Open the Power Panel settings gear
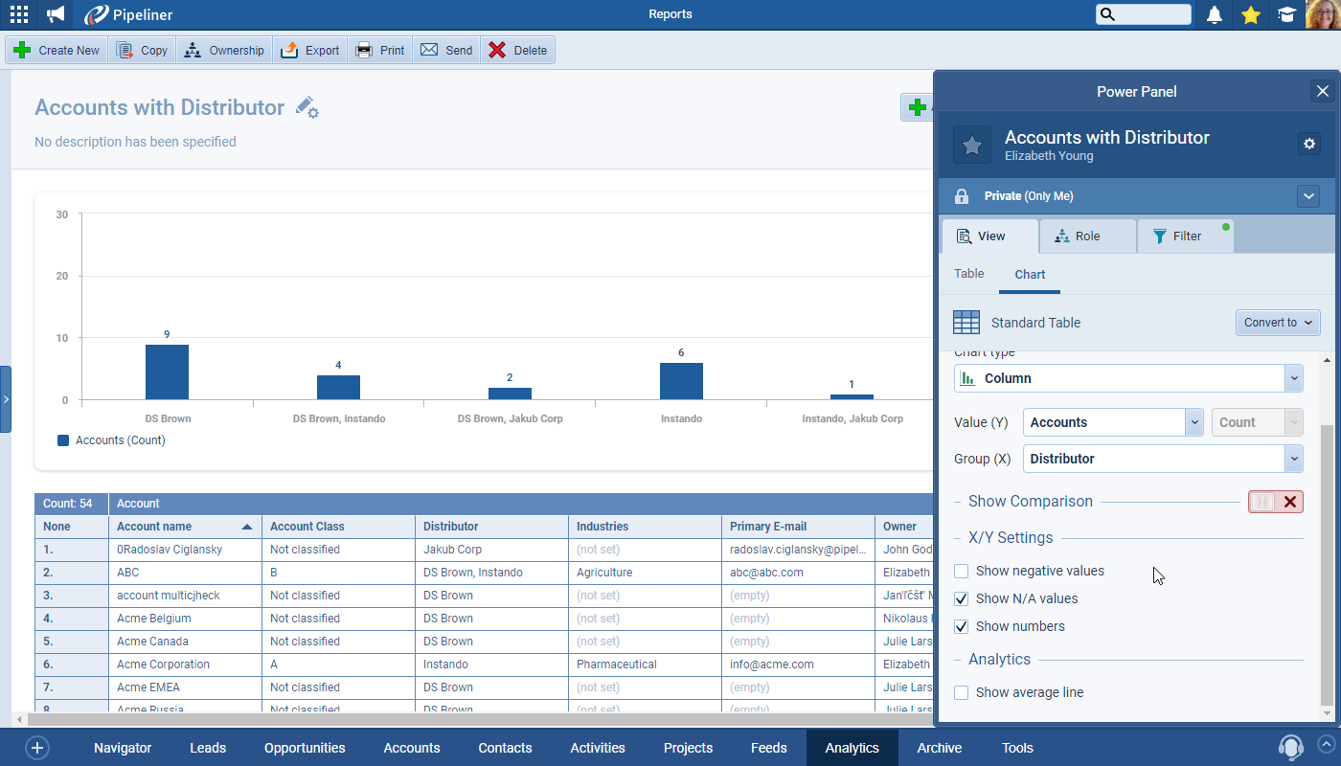Screen dimensions: 1341x766 click(x=1309, y=144)
